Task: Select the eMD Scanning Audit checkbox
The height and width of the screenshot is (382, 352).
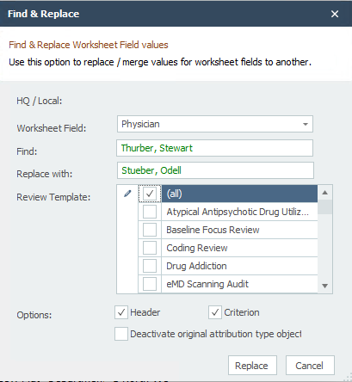Action: (x=150, y=284)
